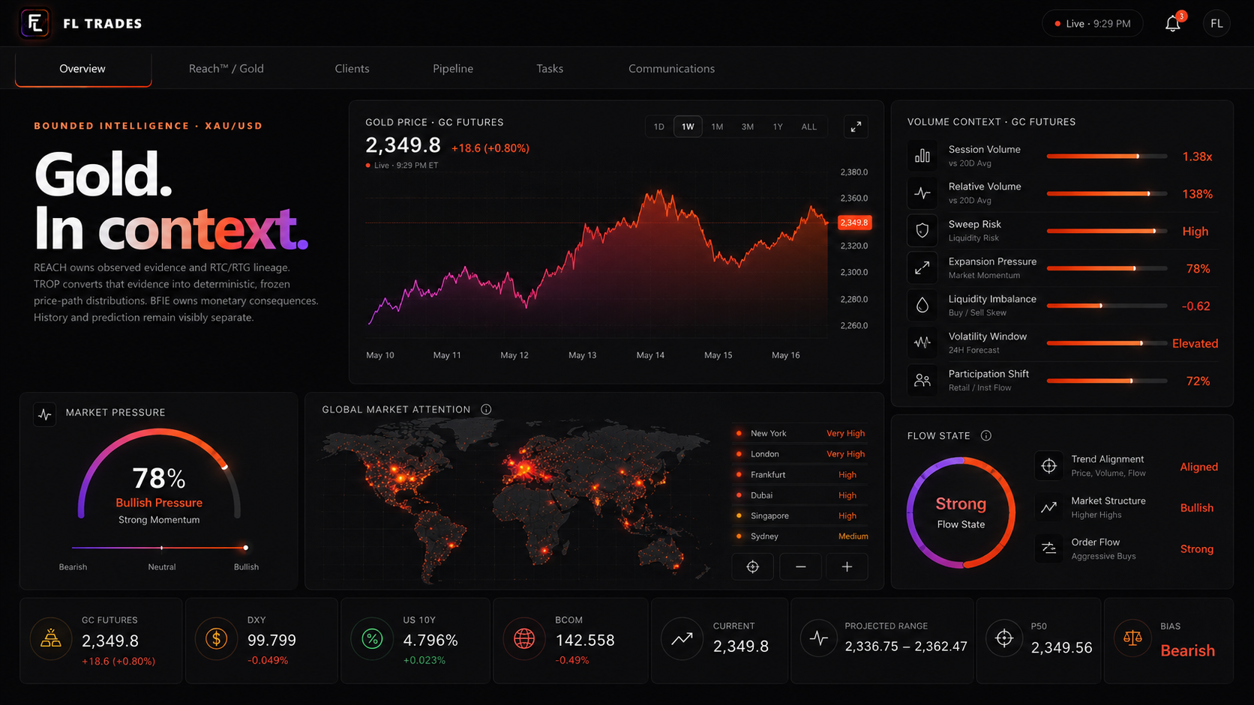Click the Liquidity Imbalance droplet icon
Screen dimensions: 1254x705
pyautogui.click(x=922, y=306)
